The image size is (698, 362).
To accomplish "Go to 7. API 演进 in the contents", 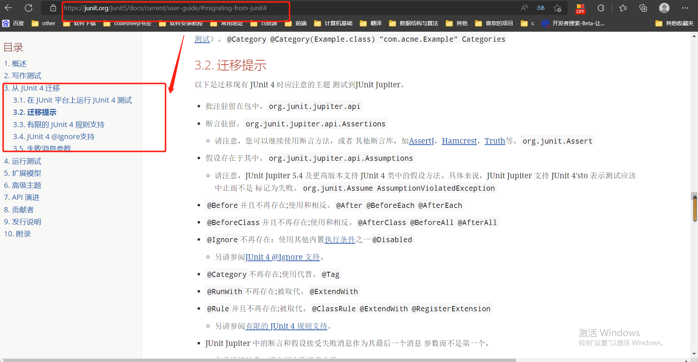I will click(x=22, y=197).
